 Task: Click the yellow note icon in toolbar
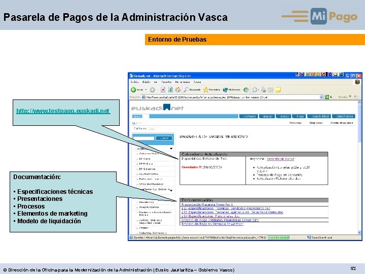[278, 90]
